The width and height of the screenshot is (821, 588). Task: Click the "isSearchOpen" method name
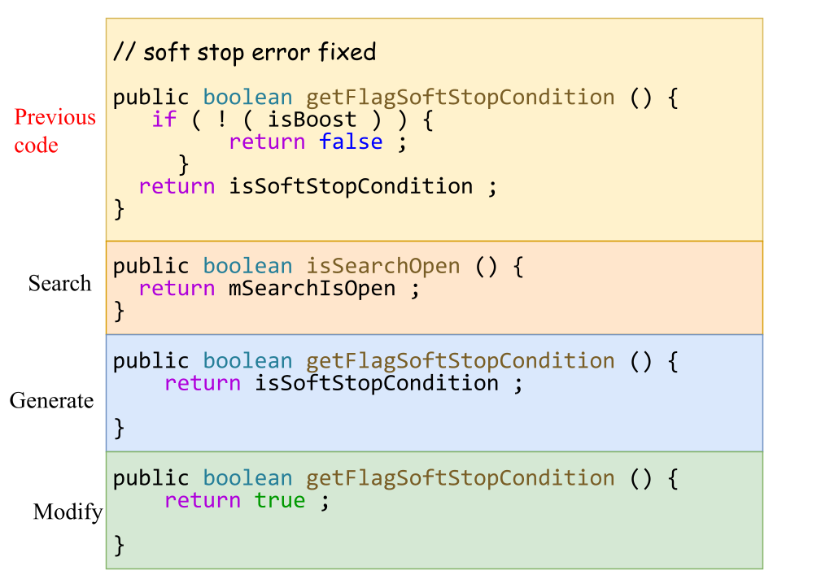click(x=382, y=266)
